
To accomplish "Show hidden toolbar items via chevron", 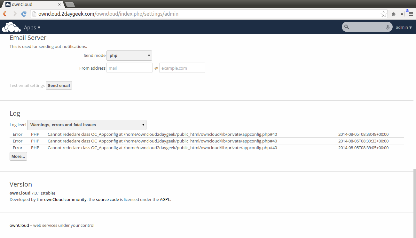I will pos(402,14).
